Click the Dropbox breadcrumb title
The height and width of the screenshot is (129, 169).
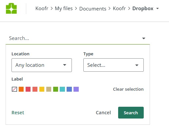pyautogui.click(x=143, y=9)
